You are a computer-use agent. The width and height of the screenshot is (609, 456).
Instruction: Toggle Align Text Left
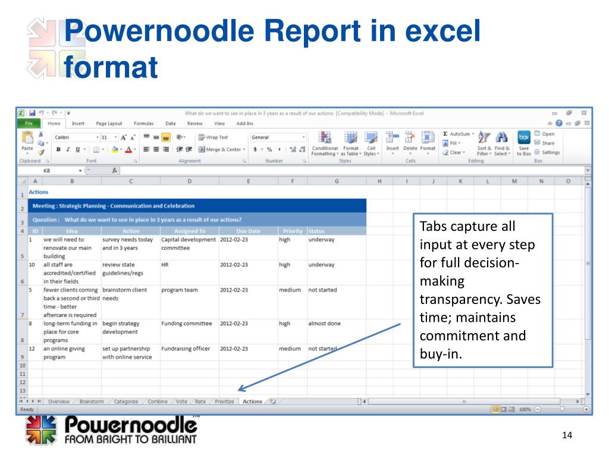click(146, 149)
